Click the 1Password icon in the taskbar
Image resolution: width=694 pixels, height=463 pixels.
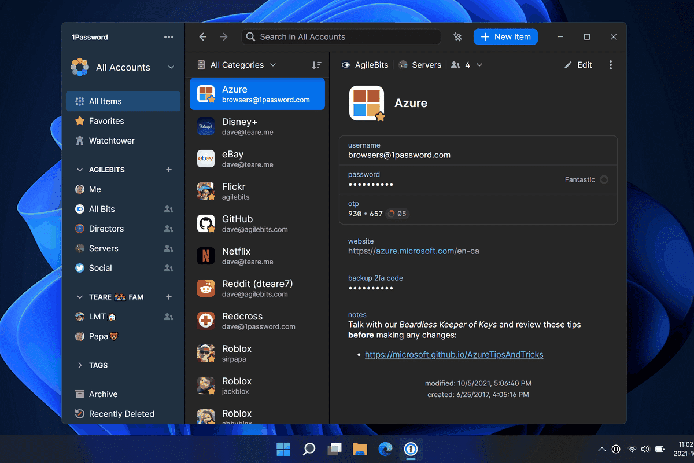click(411, 449)
